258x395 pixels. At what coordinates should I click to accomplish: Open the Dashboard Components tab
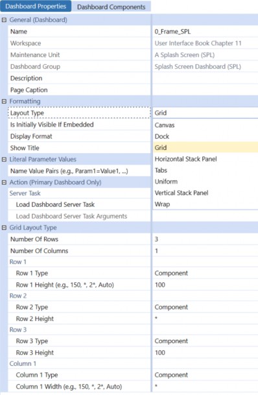111,6
